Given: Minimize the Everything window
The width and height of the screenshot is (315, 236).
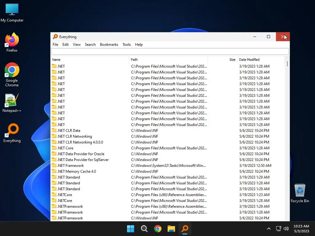Looking at the screenshot, I should coord(255,37).
